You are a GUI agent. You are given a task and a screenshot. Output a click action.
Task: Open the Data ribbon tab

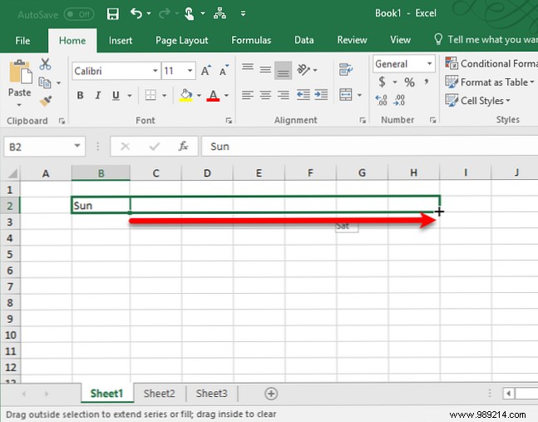[304, 40]
